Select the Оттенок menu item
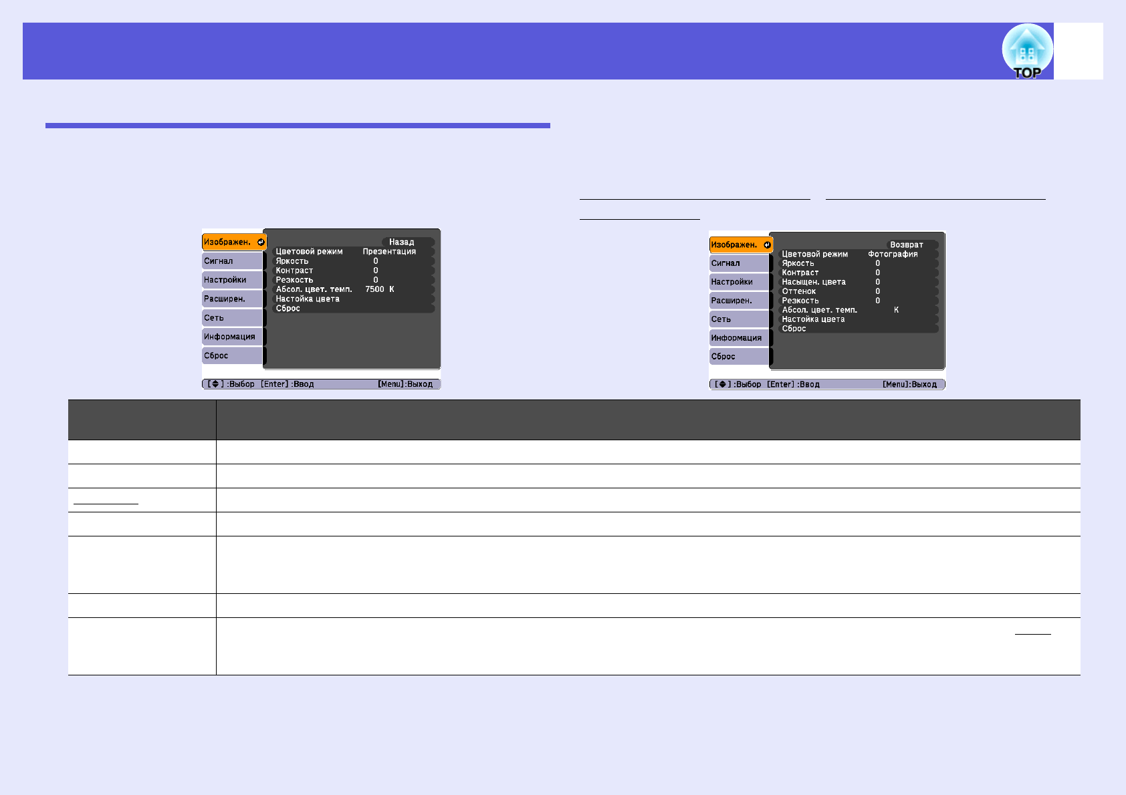The width and height of the screenshot is (1126, 795). tap(799, 291)
